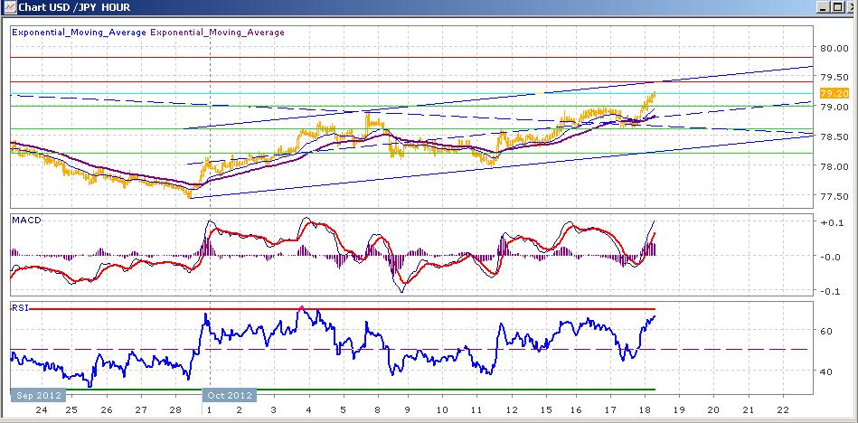Maximize the Chart USD/JPY window
The height and width of the screenshot is (423, 858).
pyautogui.click(x=836, y=7)
